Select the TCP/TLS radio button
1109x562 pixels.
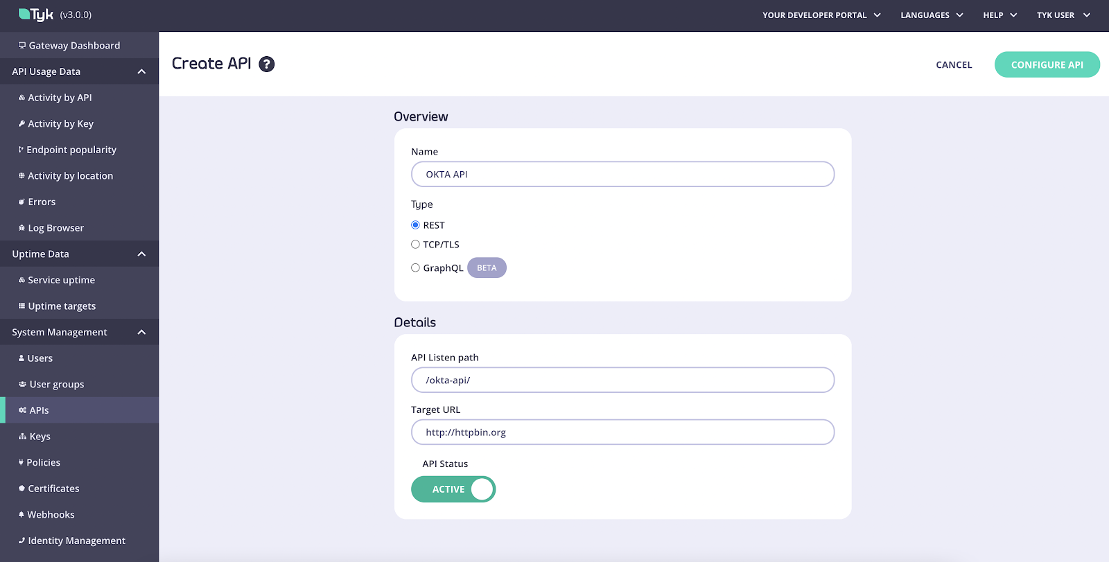[415, 245]
